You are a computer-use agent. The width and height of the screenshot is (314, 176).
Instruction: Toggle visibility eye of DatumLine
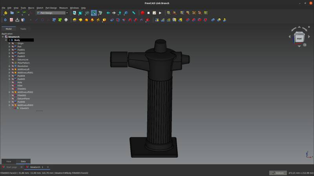[x=13, y=60]
